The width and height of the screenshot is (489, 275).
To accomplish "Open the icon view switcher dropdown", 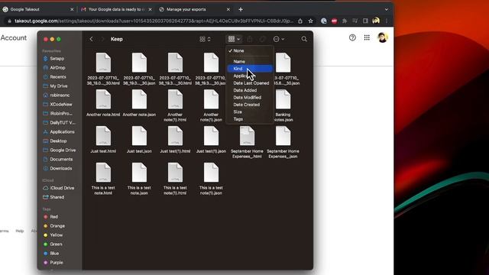I will point(205,39).
